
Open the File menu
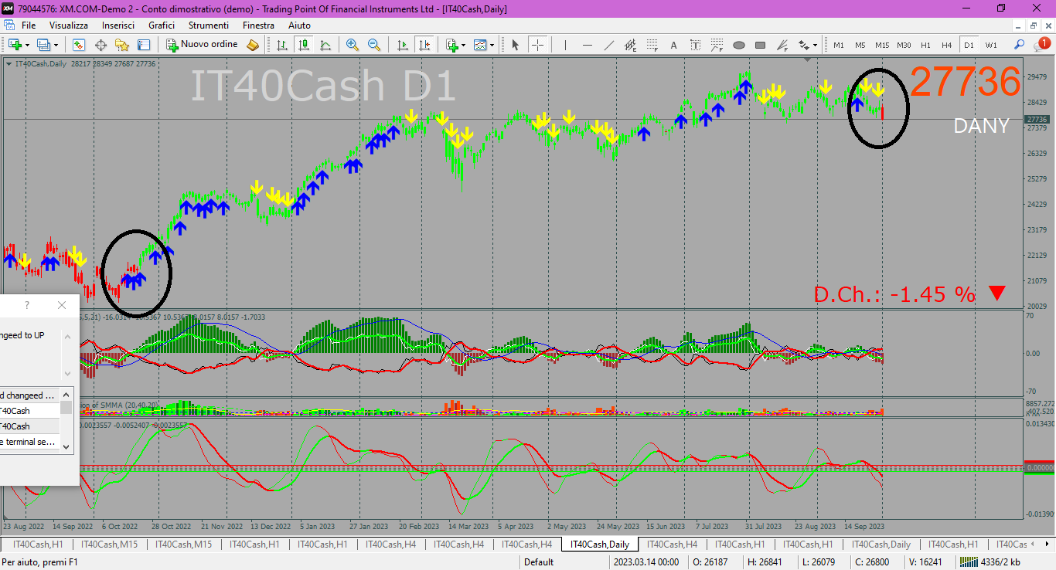pos(29,25)
